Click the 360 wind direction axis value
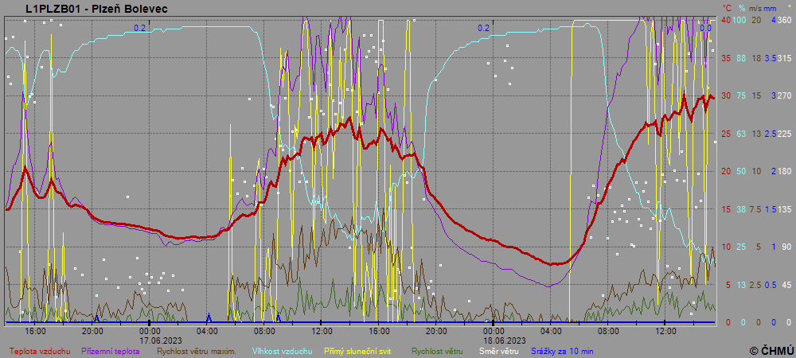The width and height of the screenshot is (796, 358). pos(784,20)
